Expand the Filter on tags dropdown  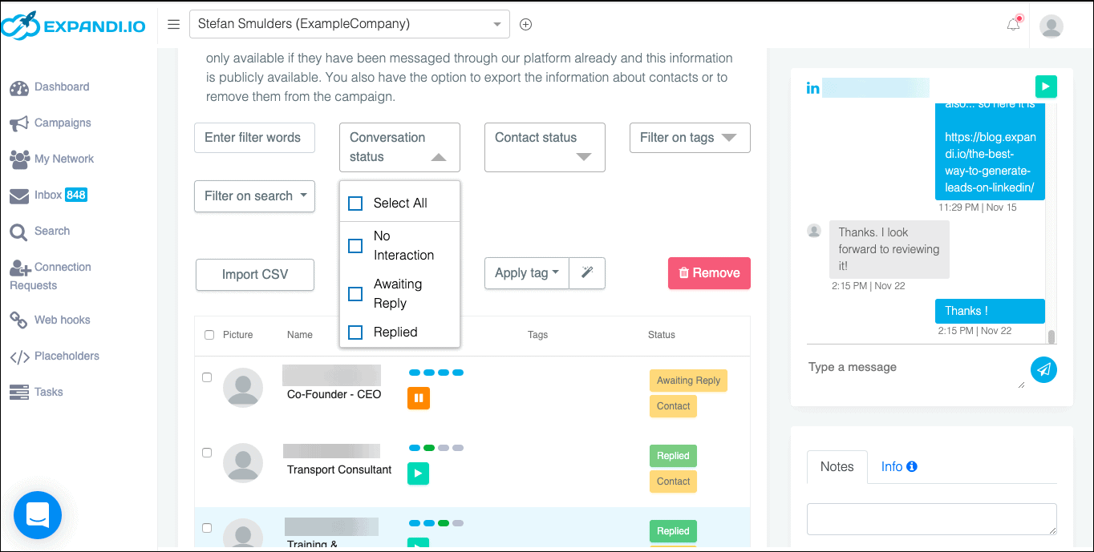point(690,138)
